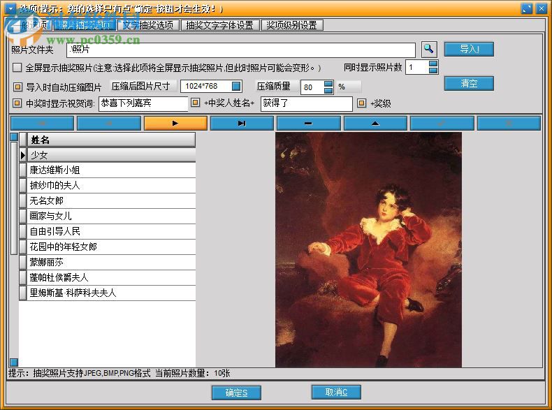Click the 照片文件夹 path input field
This screenshot has height=410, width=552.
[x=241, y=50]
